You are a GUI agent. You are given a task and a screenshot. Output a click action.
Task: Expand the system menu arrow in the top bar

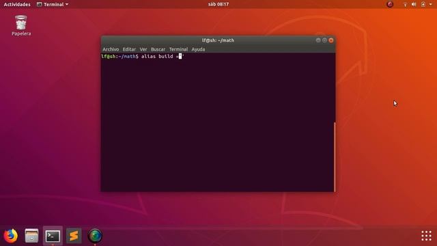431,5
